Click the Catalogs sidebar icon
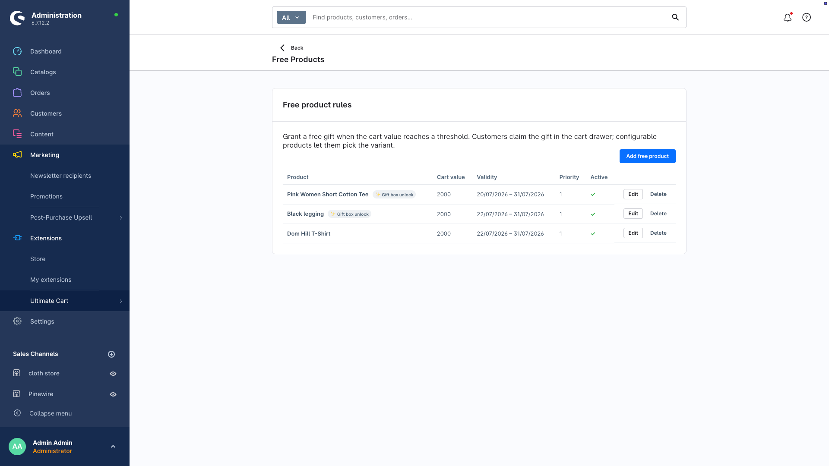 point(17,72)
